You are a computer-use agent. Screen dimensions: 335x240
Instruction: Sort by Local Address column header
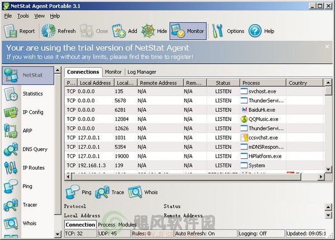click(96, 83)
